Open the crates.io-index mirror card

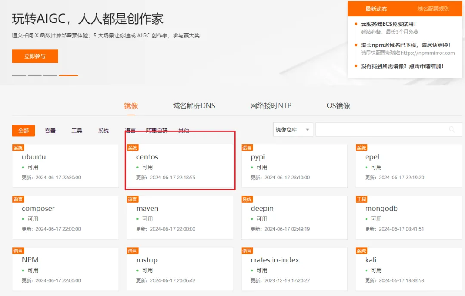click(294, 269)
